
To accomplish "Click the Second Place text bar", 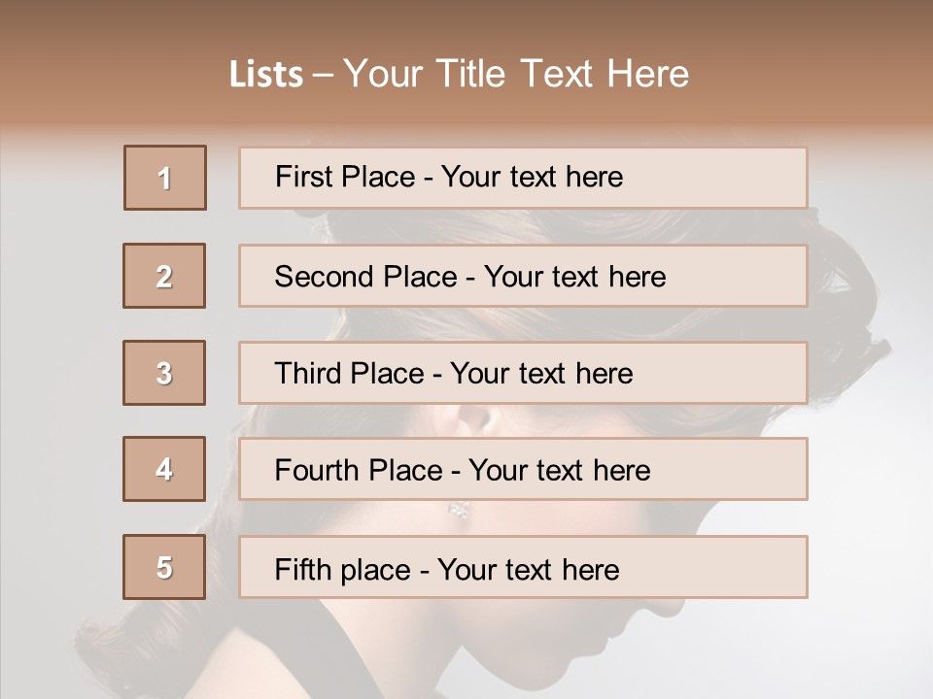I will [523, 276].
